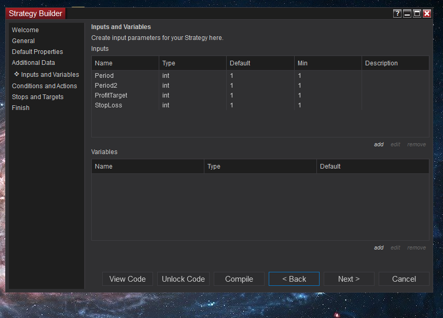Select the Period2 input row
This screenshot has width=443, height=318.
260,86
